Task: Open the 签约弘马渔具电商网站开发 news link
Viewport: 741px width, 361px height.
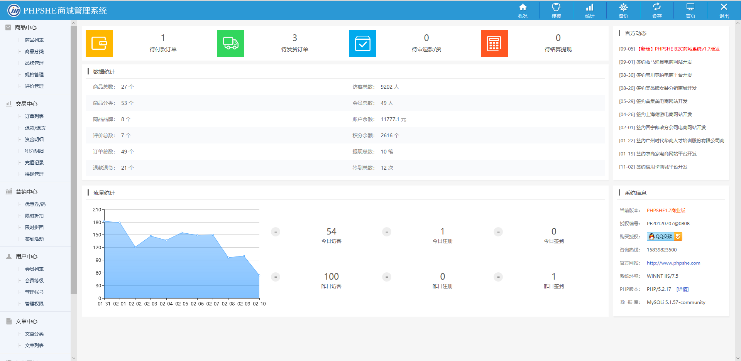Action: (x=664, y=62)
